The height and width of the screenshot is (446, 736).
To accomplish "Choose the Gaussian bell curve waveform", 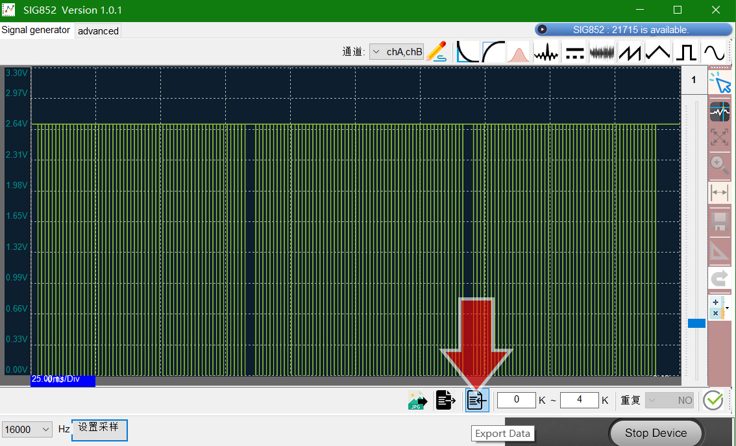I will pos(518,52).
